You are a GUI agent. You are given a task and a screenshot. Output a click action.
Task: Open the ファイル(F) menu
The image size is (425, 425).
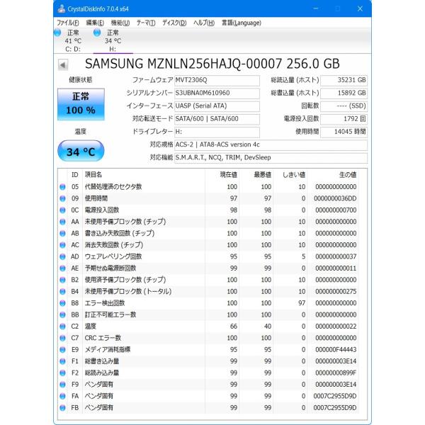click(68, 23)
